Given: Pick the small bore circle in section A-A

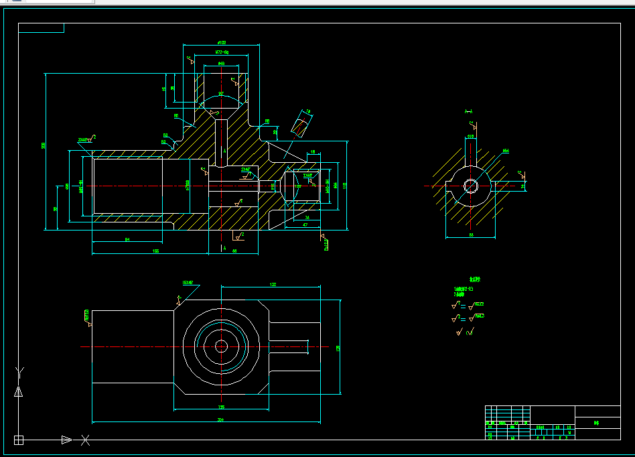Looking at the screenshot, I should pyautogui.click(x=471, y=186).
